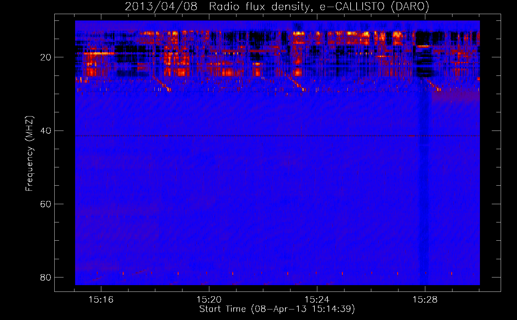517x320 pixels.
Task: Click the '15:16' time tick label
Action: coord(101,300)
